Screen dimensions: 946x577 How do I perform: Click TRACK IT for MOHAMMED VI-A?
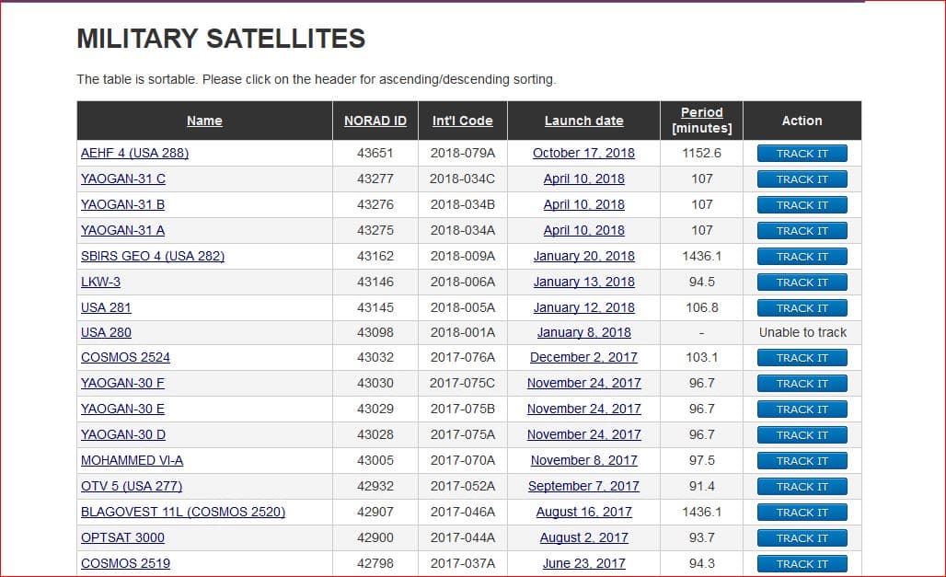click(x=802, y=461)
